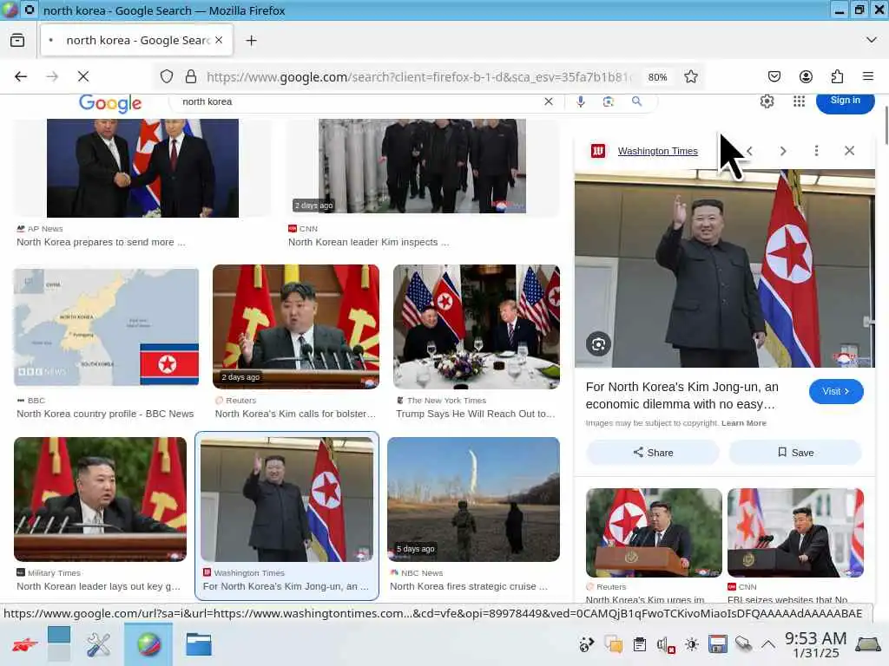Click the address bar URL
Screen dimensions: 889x666
418,77
